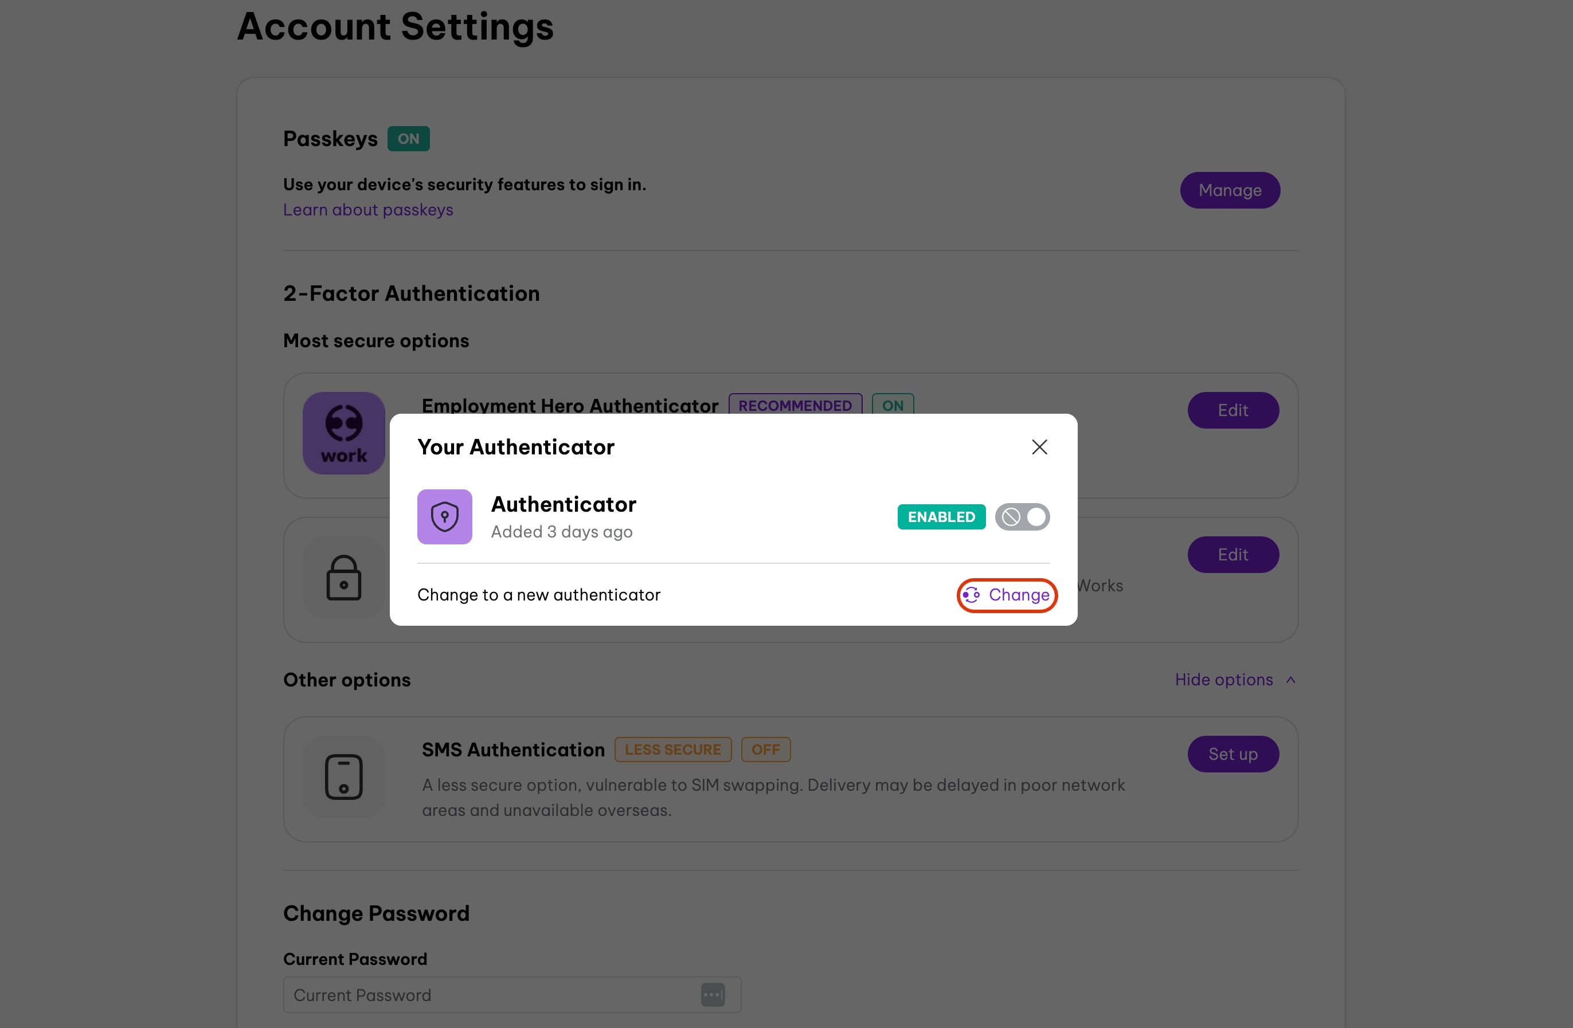Click the refresh icon beside the Change link
Viewport: 1573px width, 1028px height.
[x=972, y=595]
